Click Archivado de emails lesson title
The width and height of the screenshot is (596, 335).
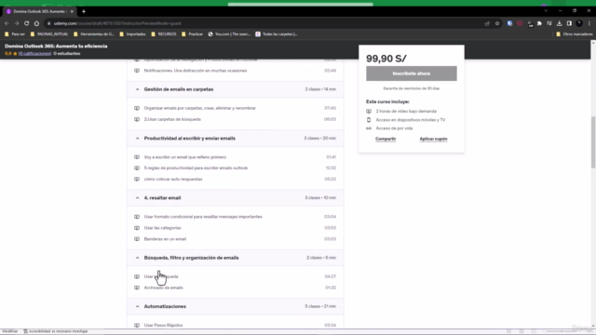tap(164, 288)
